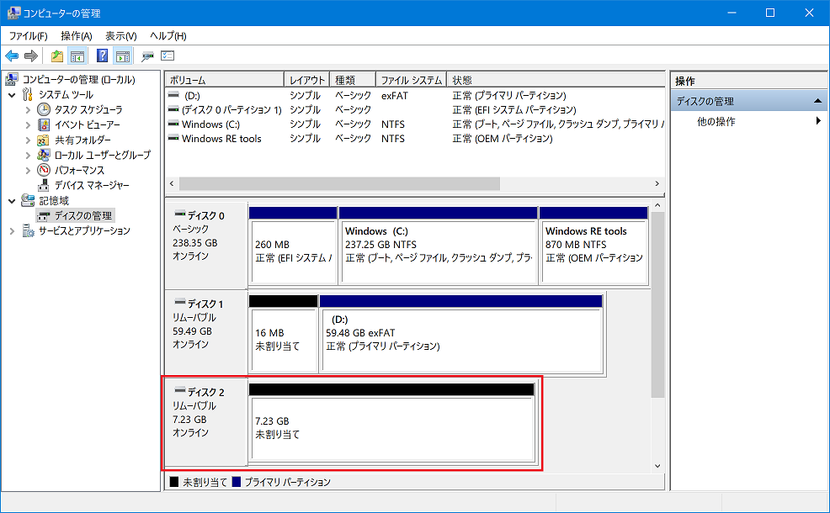Click the Forward navigation arrow toolbar icon

point(31,56)
